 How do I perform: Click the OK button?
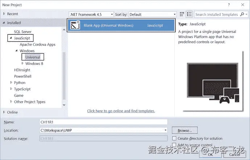coord(210,155)
